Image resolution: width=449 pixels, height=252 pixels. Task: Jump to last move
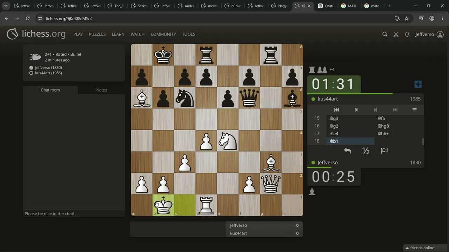point(395,110)
